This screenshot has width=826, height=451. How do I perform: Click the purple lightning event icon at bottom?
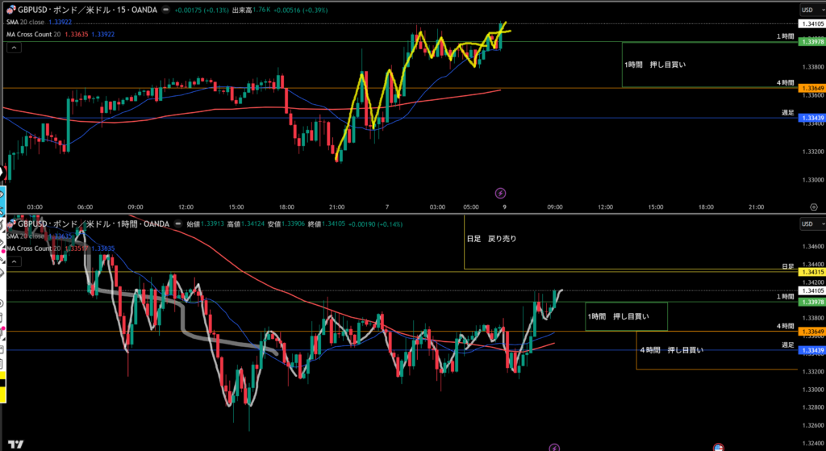click(554, 446)
